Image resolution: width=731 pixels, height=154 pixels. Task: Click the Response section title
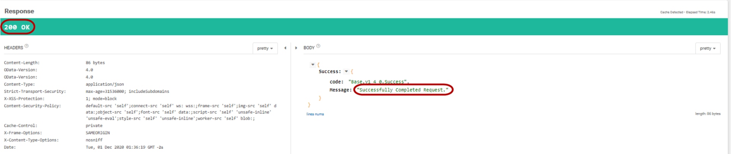click(19, 11)
